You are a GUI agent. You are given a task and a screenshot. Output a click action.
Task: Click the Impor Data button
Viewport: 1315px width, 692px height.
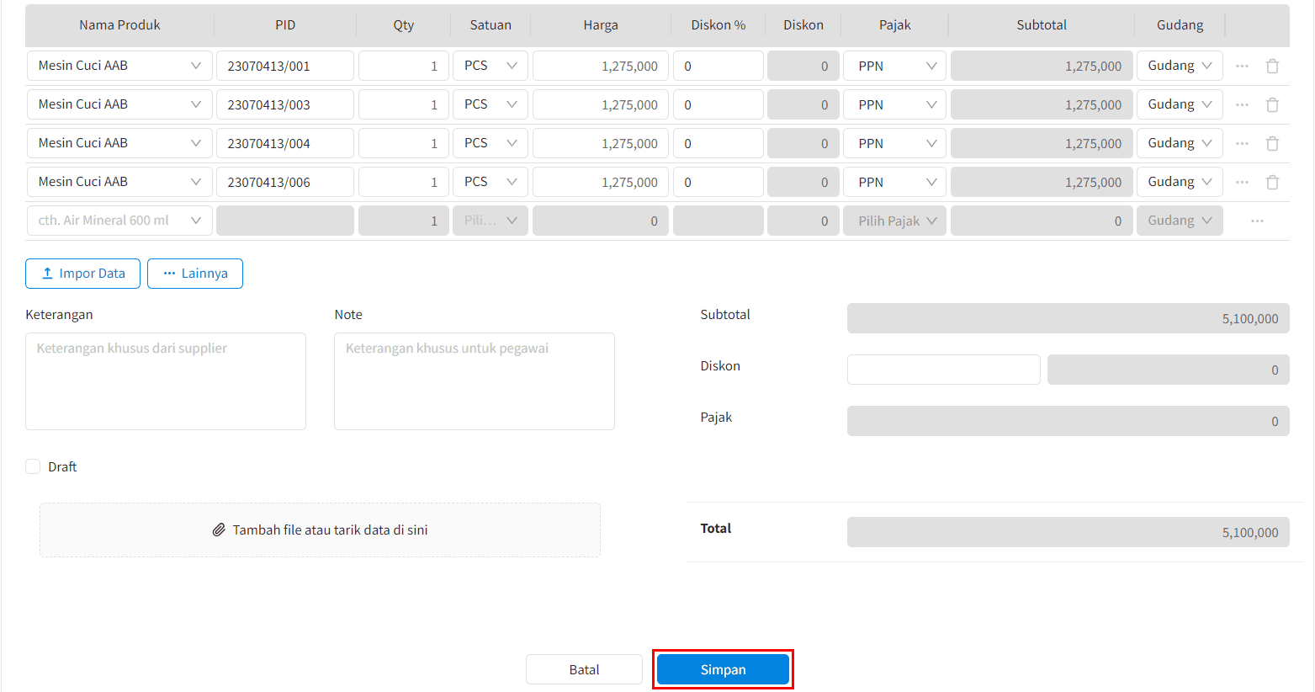82,274
